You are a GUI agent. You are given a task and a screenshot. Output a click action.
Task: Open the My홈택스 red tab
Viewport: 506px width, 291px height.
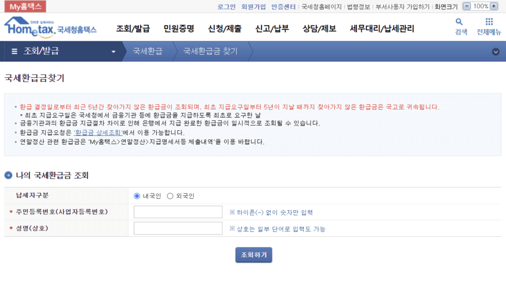coord(25,7)
